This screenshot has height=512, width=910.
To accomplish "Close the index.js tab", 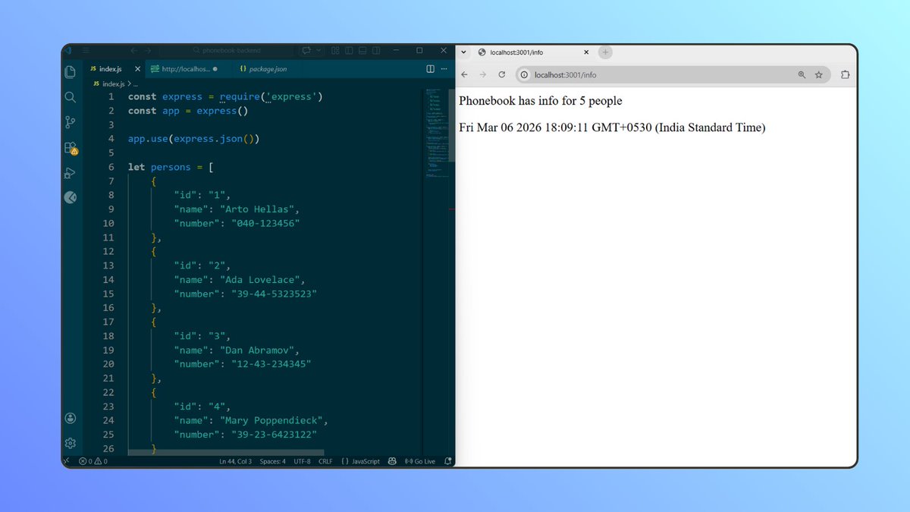I will pos(137,69).
